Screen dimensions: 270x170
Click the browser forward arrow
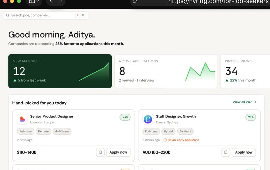[61, 1]
